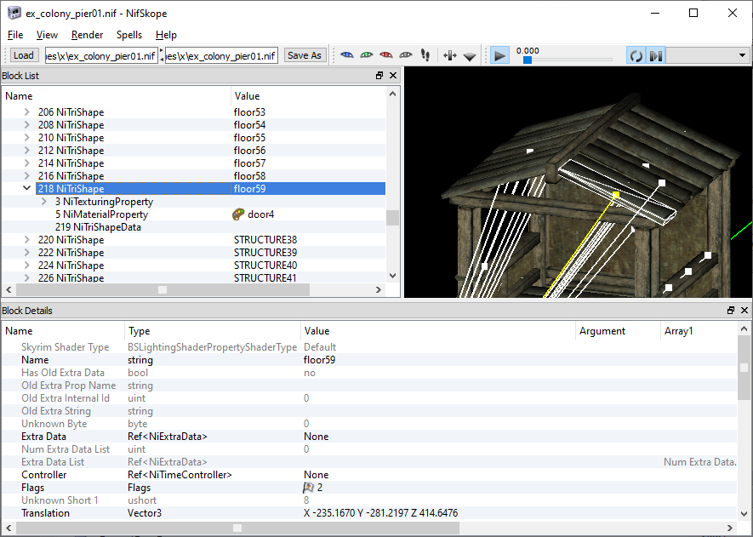Click the animation time slider handle
This screenshot has width=753, height=537.
[528, 60]
